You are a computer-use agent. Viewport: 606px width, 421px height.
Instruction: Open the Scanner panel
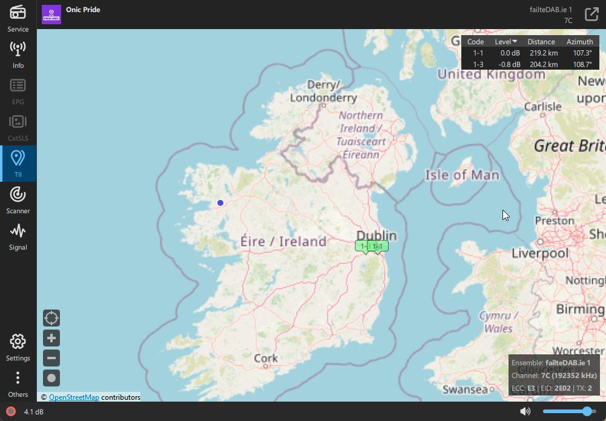click(18, 200)
